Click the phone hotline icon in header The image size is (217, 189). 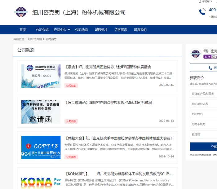202,12
